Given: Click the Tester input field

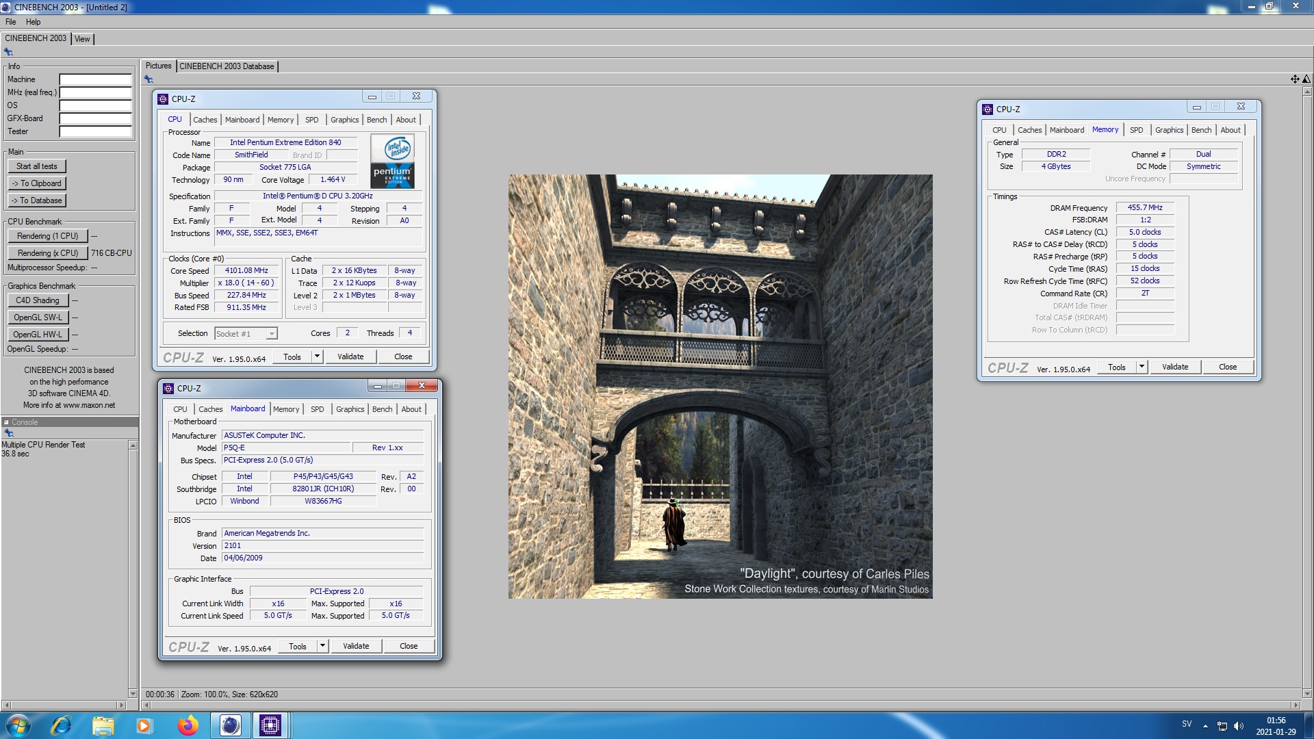Looking at the screenshot, I should [x=95, y=131].
